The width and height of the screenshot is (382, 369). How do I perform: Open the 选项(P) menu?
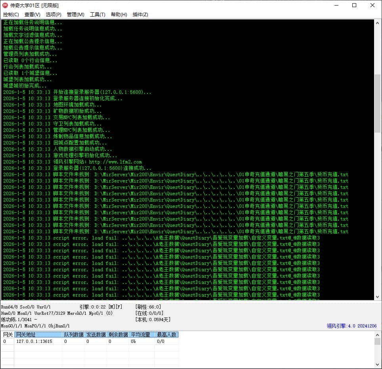[53, 15]
